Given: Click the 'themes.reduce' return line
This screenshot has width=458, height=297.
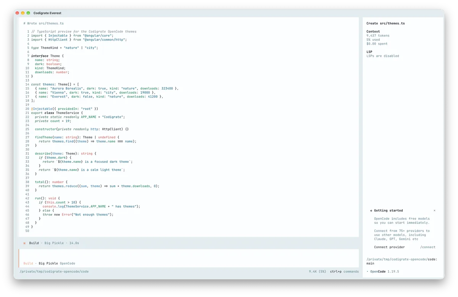Looking at the screenshot, I should (99, 186).
